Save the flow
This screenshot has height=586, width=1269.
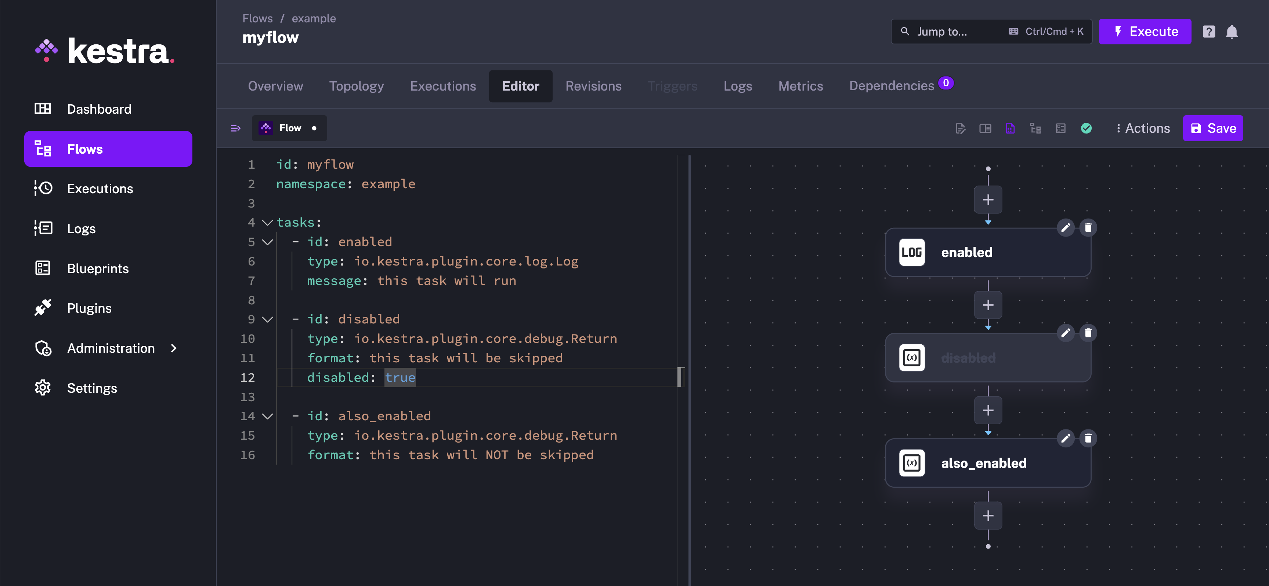(1212, 128)
